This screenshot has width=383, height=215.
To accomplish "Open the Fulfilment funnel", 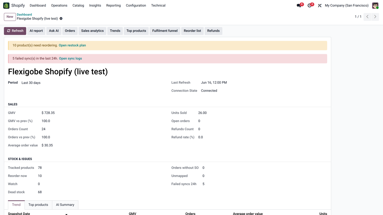I will pyautogui.click(x=165, y=31).
